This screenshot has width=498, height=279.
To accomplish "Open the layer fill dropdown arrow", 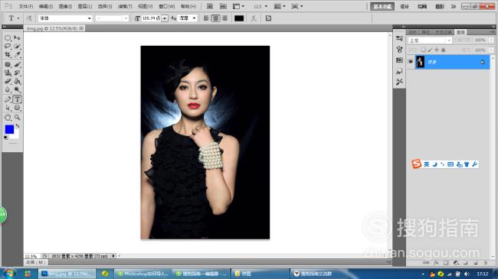I will [491, 50].
